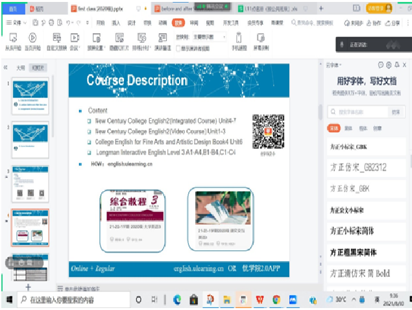Switch to the Review (审阅) ribbon tab

coord(194,23)
